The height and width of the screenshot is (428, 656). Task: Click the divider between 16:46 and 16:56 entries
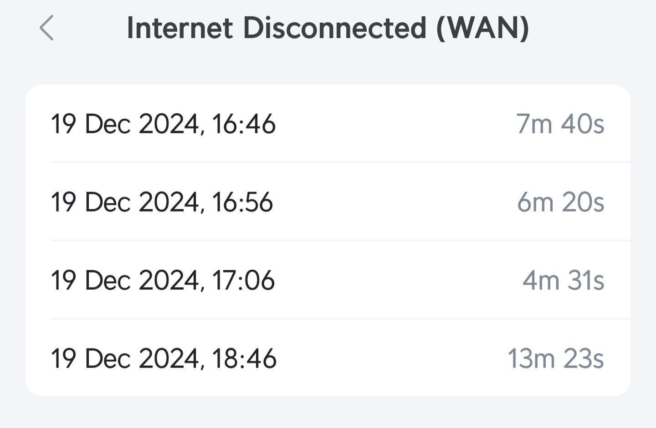(x=340, y=162)
